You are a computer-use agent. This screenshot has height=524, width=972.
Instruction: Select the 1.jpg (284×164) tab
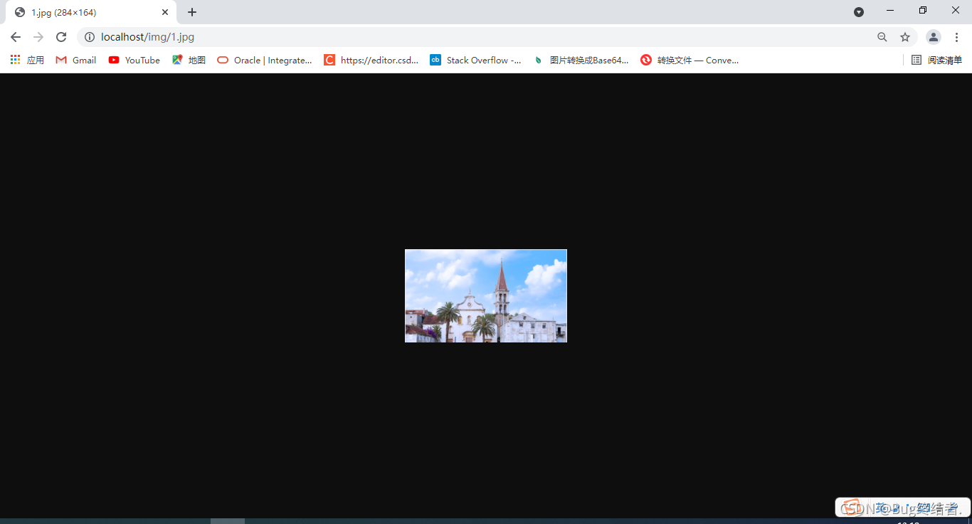(91, 12)
